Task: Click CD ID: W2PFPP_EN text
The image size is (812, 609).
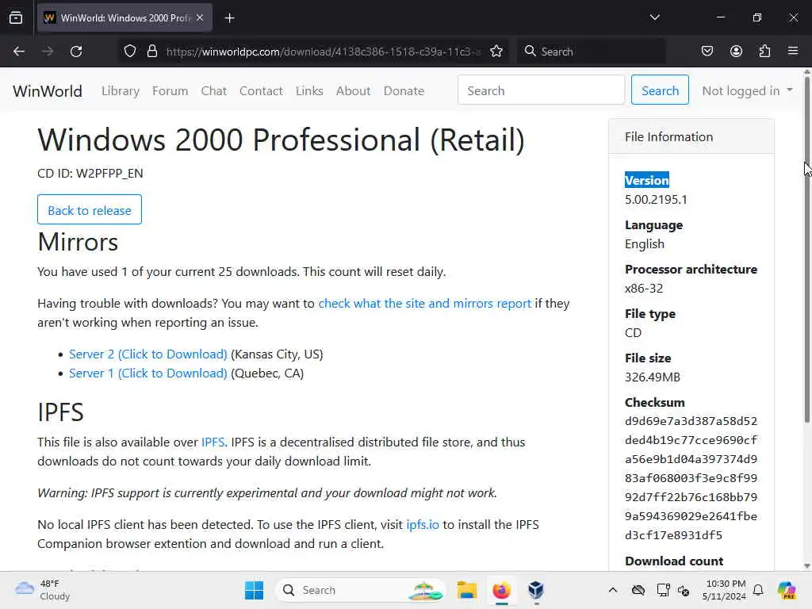Action: click(90, 174)
